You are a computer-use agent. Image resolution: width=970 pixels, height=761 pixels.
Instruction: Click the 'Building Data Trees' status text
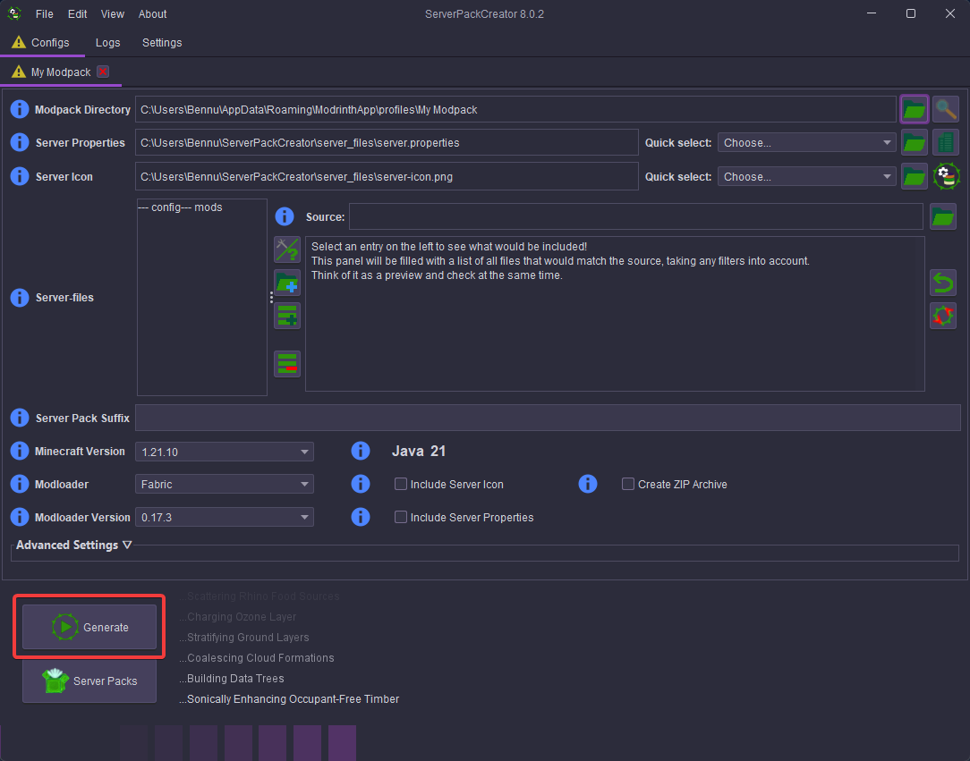click(232, 678)
